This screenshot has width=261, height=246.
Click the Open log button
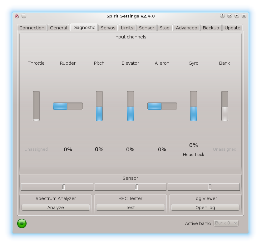(x=205, y=208)
